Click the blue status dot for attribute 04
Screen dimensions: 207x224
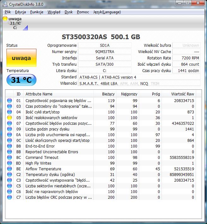tap(9, 112)
